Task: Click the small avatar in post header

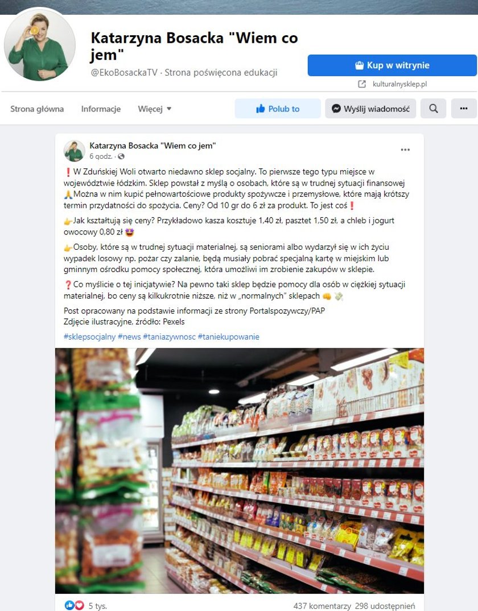Action: pos(74,151)
